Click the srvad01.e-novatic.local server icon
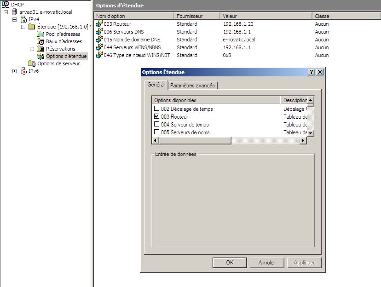The image size is (381, 287). 14,11
